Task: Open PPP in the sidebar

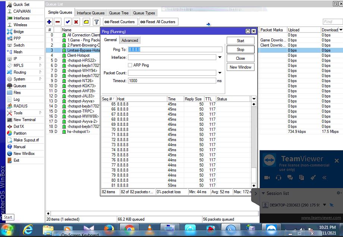Action: pos(17,38)
